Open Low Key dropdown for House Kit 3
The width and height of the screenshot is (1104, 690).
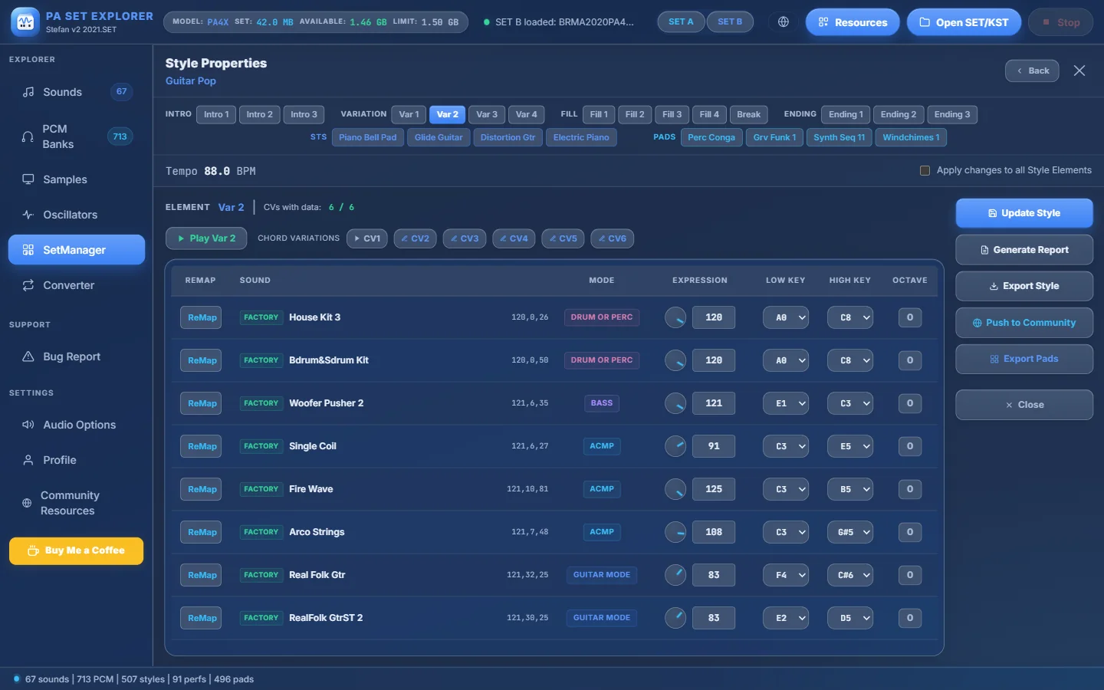tap(786, 317)
